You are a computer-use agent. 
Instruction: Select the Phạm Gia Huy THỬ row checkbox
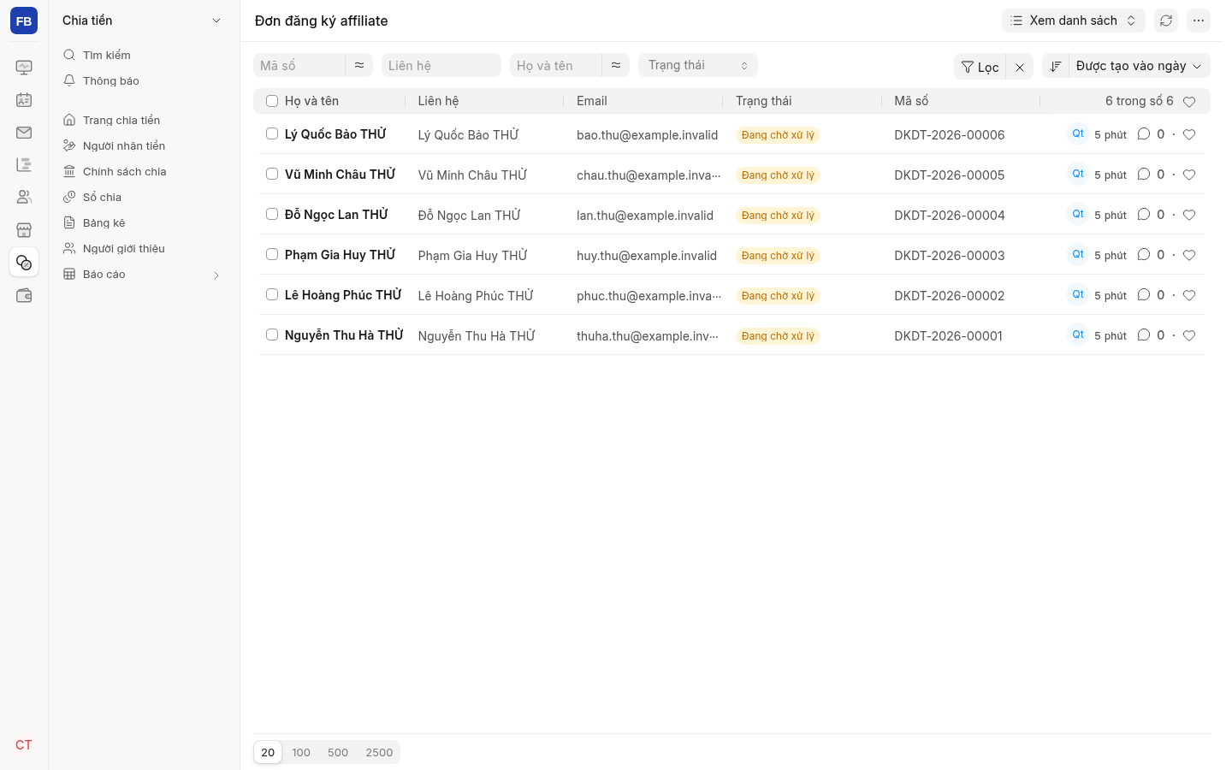coord(272,254)
